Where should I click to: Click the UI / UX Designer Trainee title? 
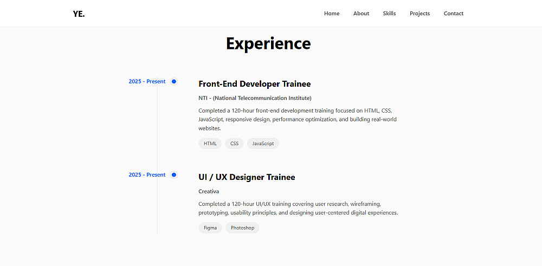[x=247, y=177]
